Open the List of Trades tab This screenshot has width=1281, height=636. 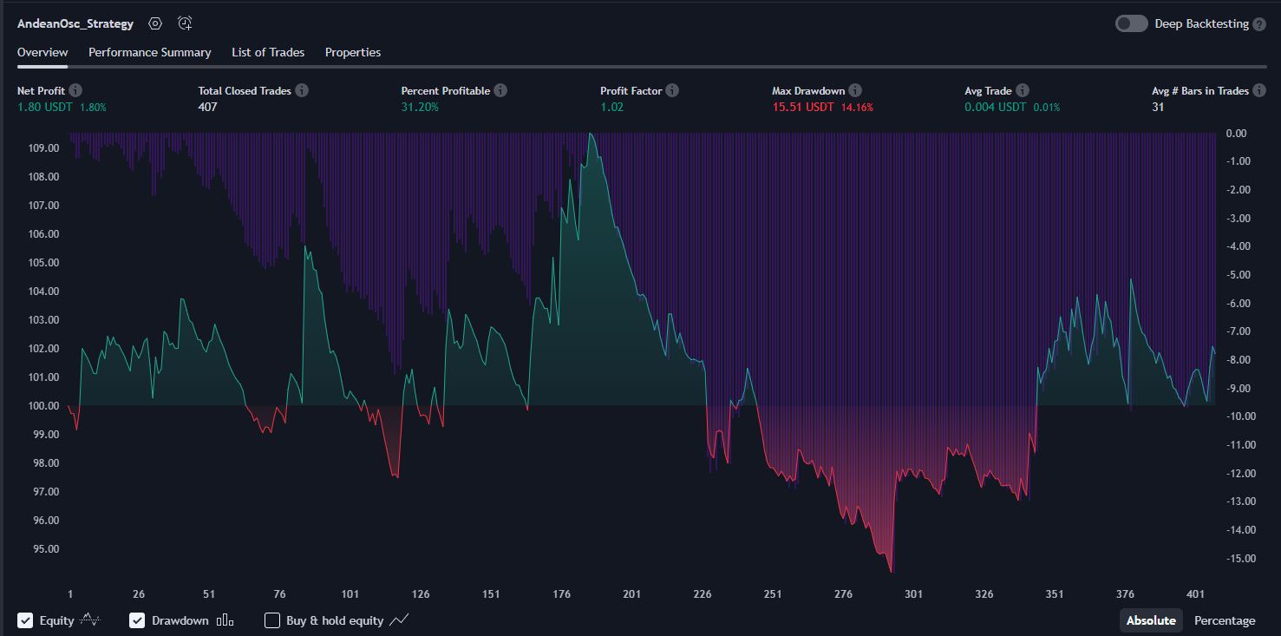tap(268, 52)
